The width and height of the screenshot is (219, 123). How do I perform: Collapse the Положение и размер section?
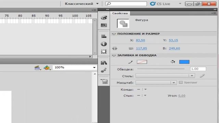click(114, 34)
